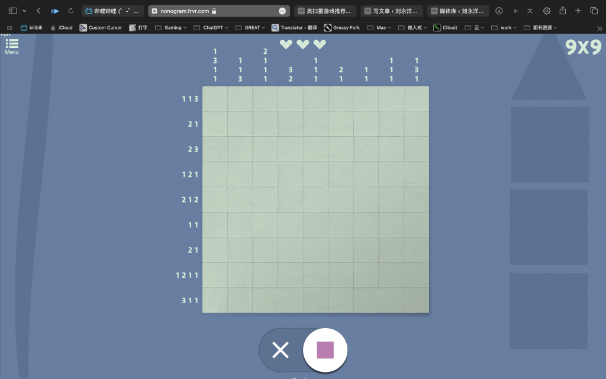Open the nonogram game Menu
The height and width of the screenshot is (379, 606).
[x=12, y=46]
